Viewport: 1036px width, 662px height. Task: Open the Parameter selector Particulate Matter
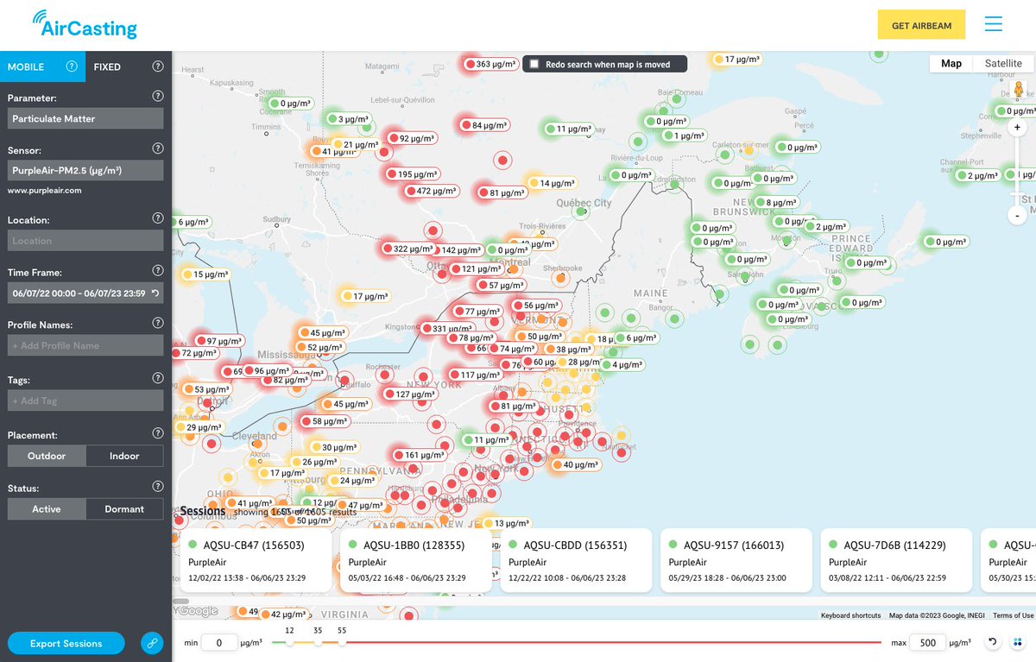click(x=85, y=118)
